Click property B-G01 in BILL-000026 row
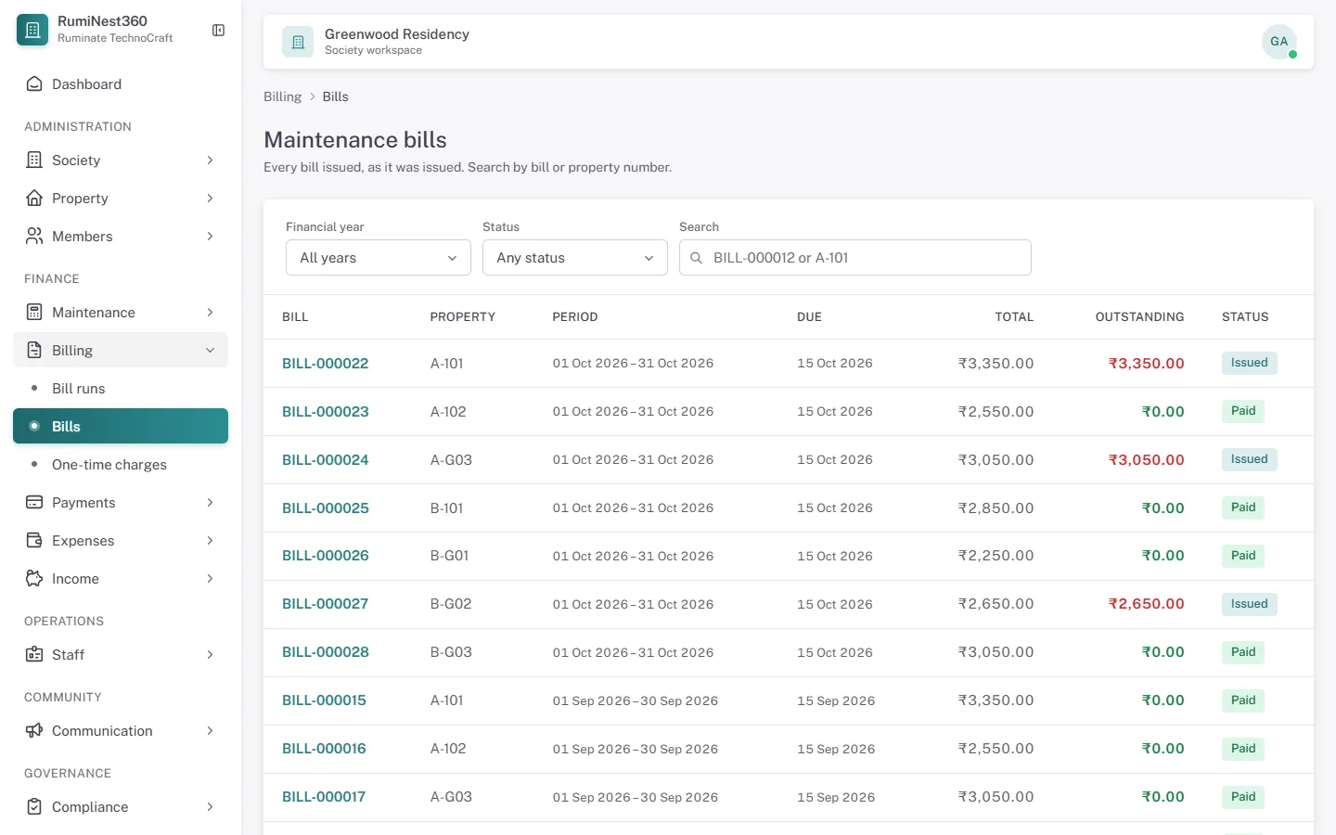This screenshot has height=835, width=1336. click(449, 556)
